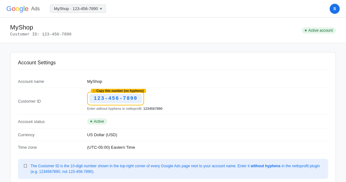The image size is (346, 182).
Task: Click the MyShop account name value
Action: (94, 81)
